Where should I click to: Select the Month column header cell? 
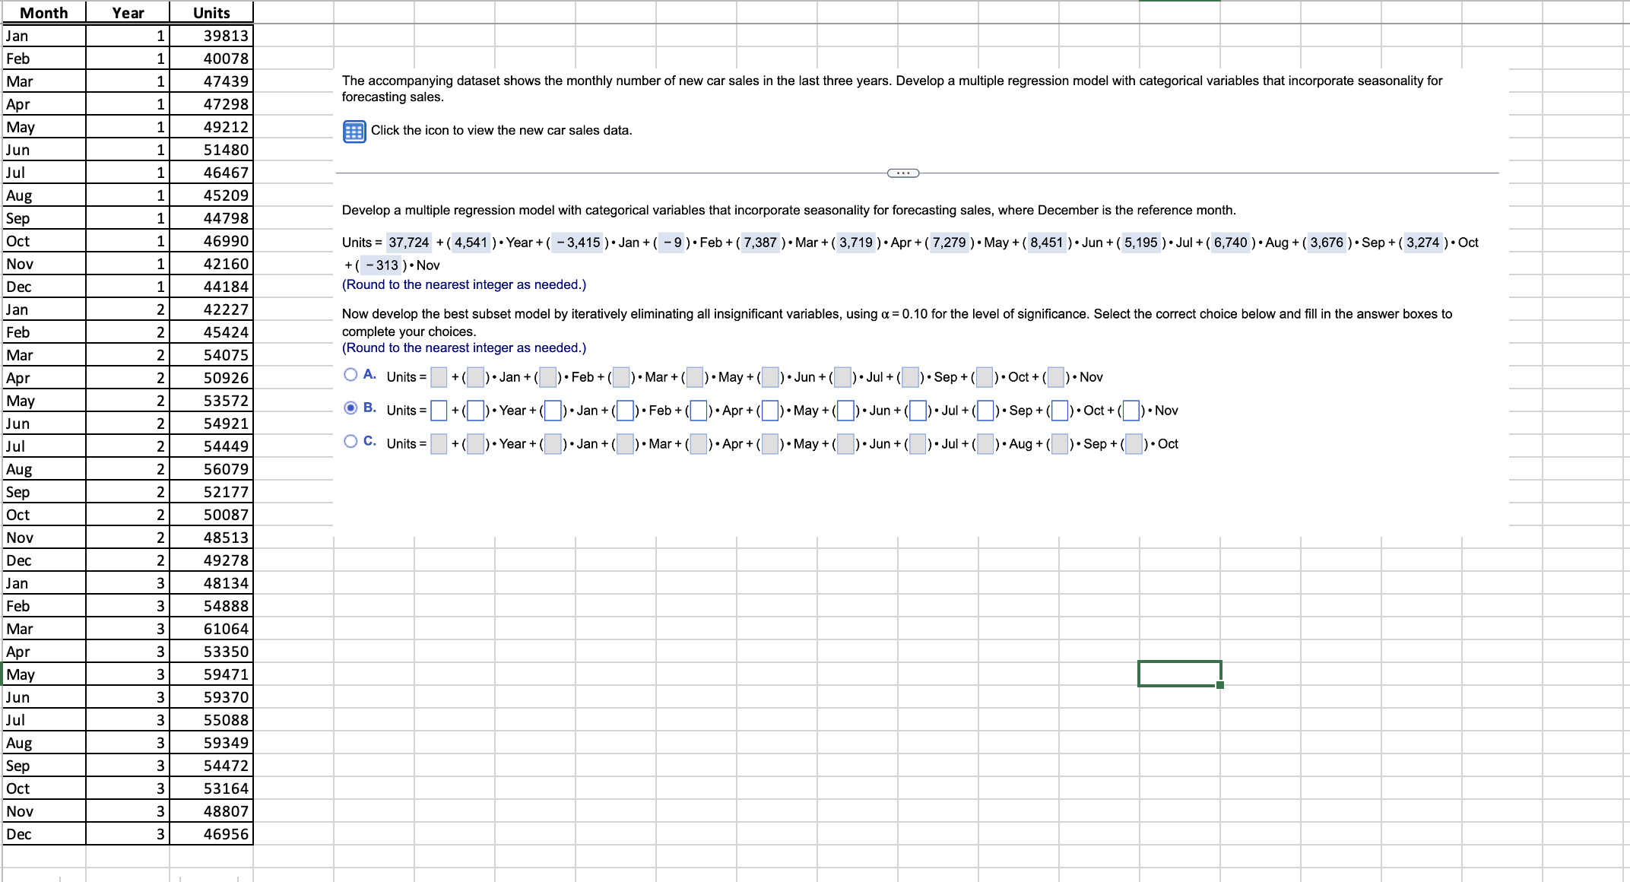(x=44, y=12)
